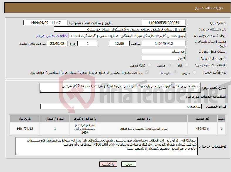Toggle the اسناد خزانه اسلامی payment checkbox
Screen dimensions: 231x172
[x=147, y=72]
